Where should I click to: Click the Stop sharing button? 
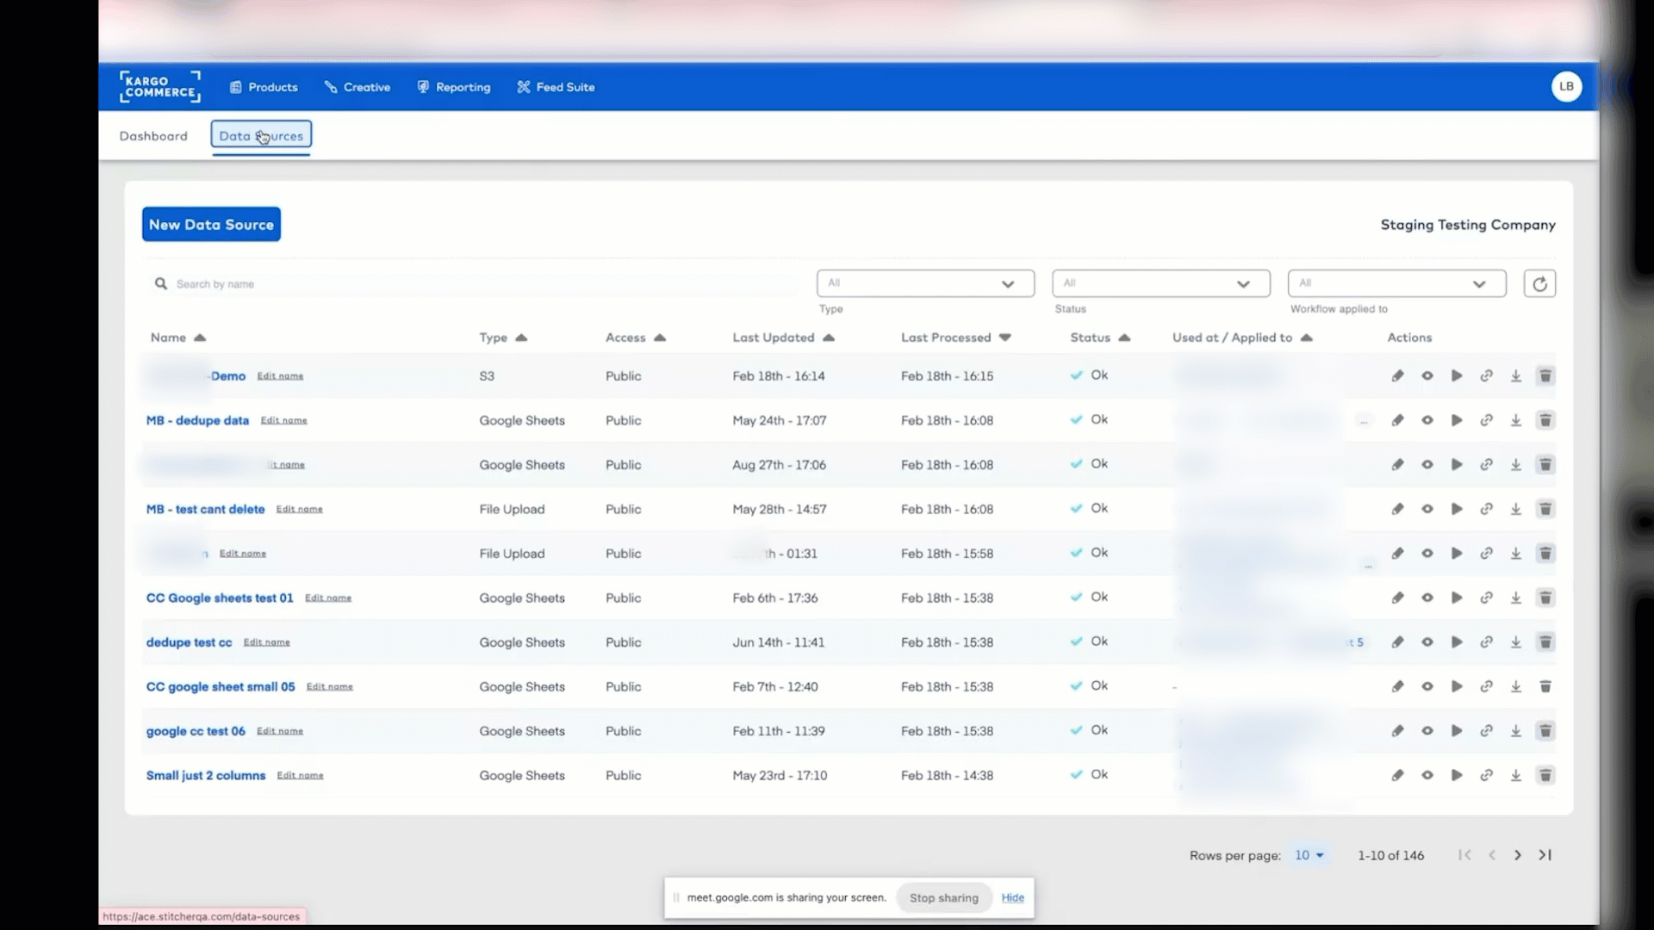pos(942,897)
